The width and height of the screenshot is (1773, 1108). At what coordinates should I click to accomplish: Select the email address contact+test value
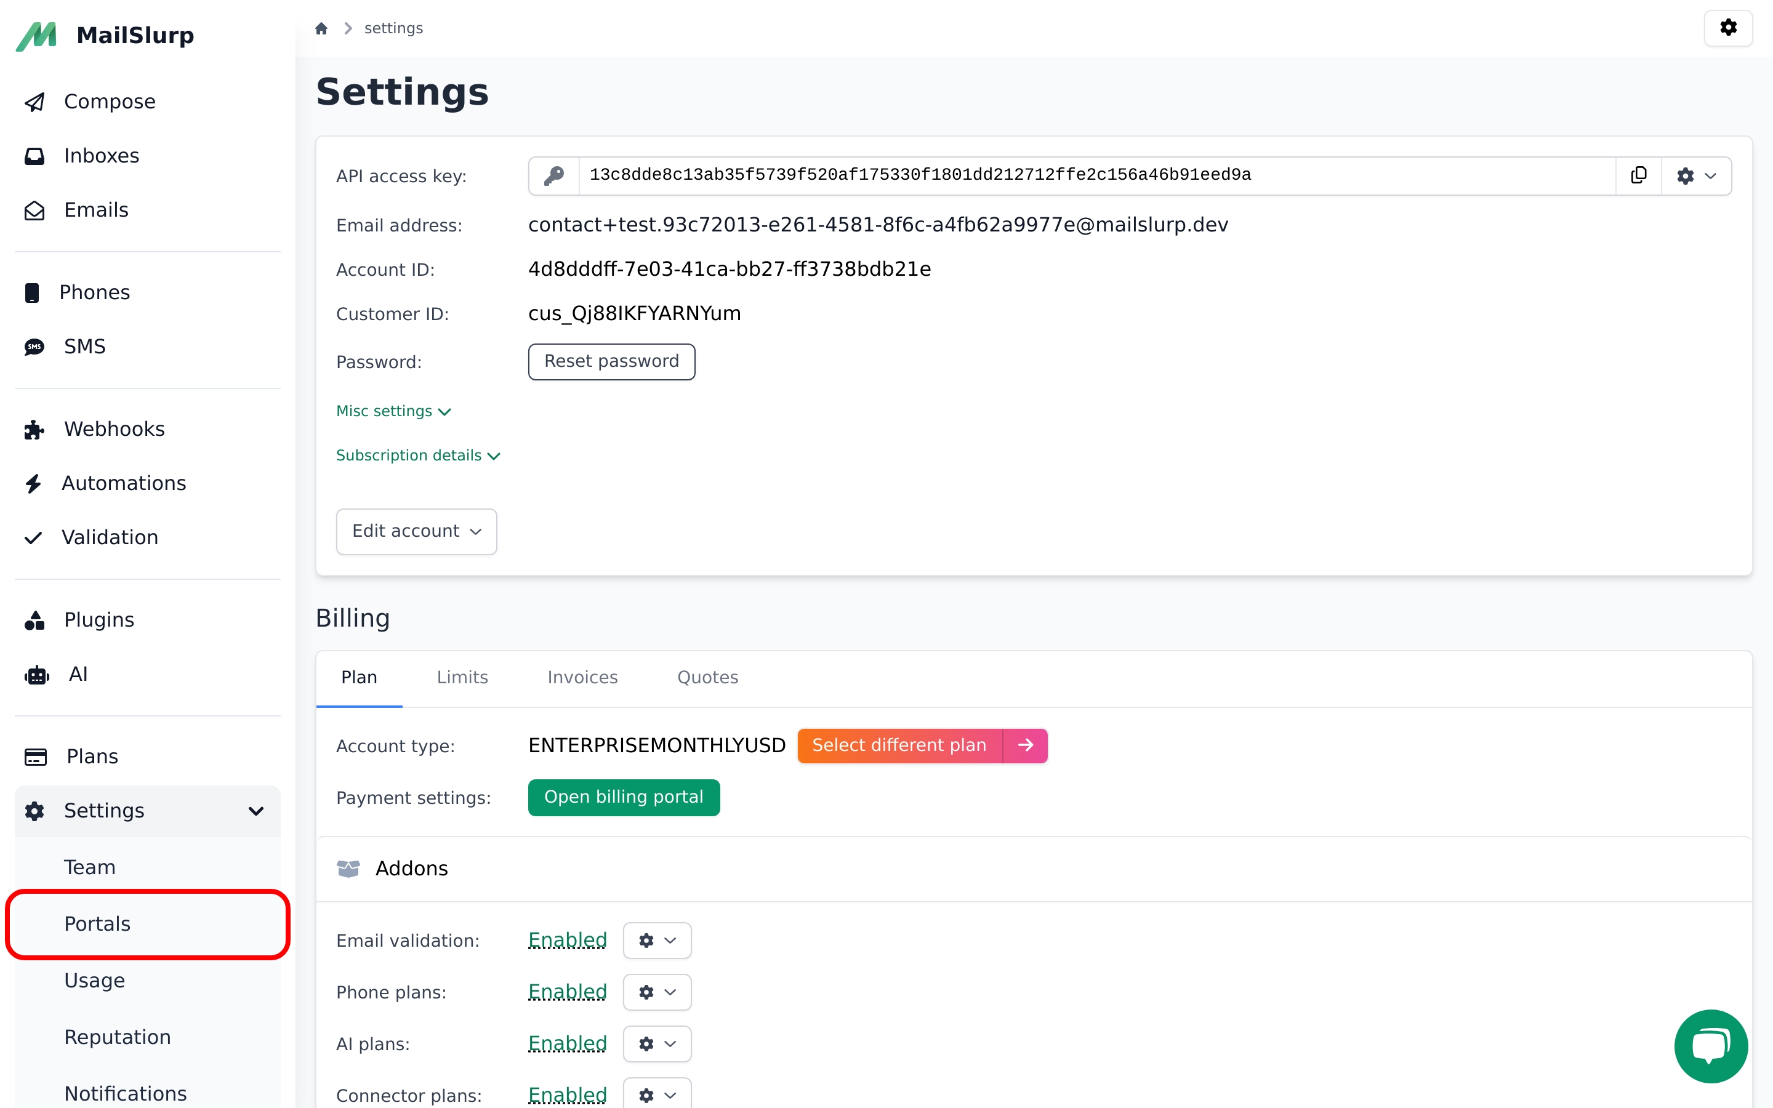[878, 225]
